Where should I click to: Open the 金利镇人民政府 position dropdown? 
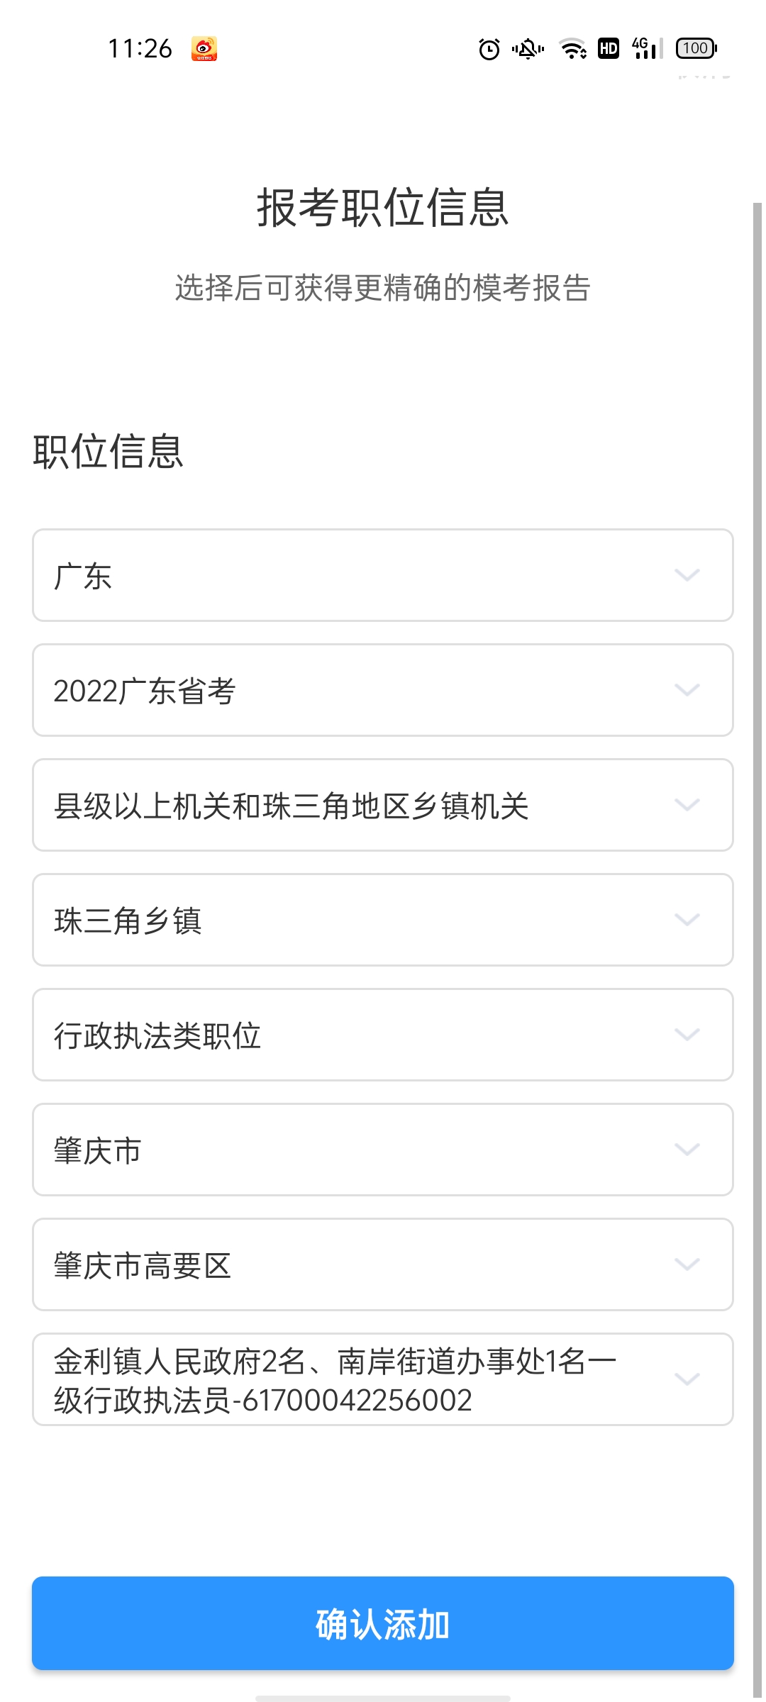point(383,1379)
